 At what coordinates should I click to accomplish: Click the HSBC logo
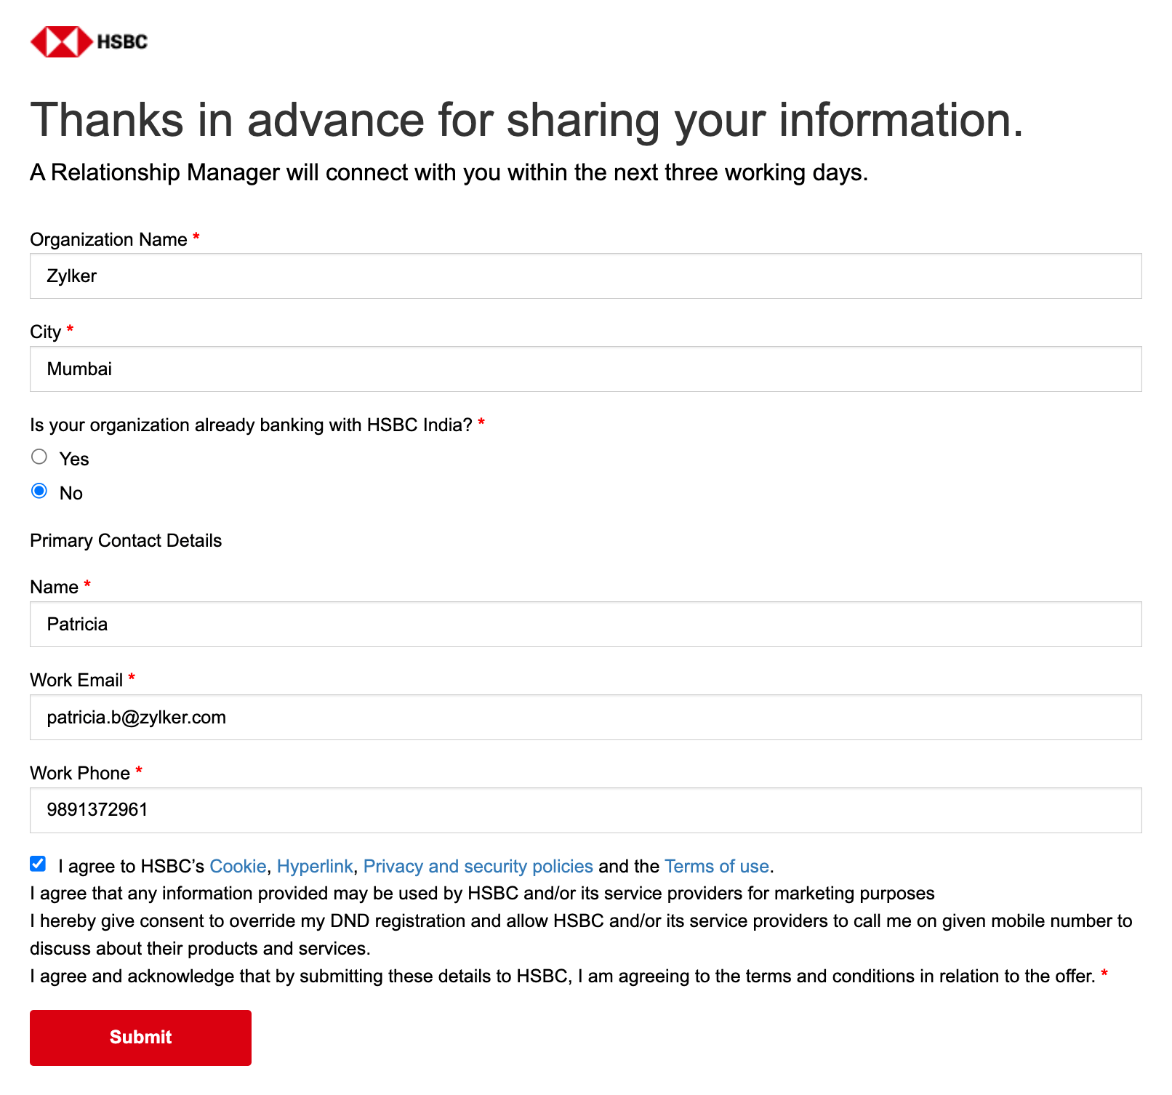pyautogui.click(x=87, y=41)
